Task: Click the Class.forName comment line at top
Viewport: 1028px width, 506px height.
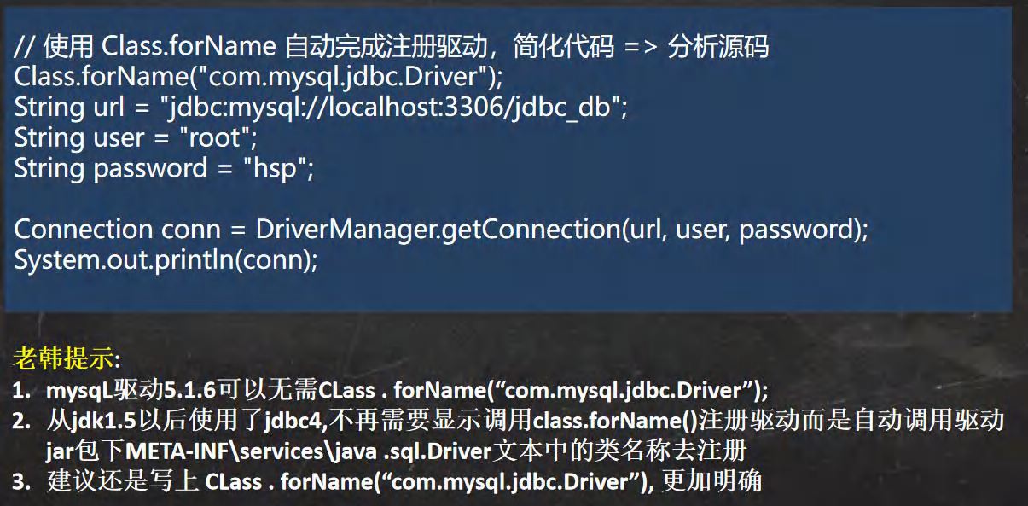Action: (x=392, y=45)
